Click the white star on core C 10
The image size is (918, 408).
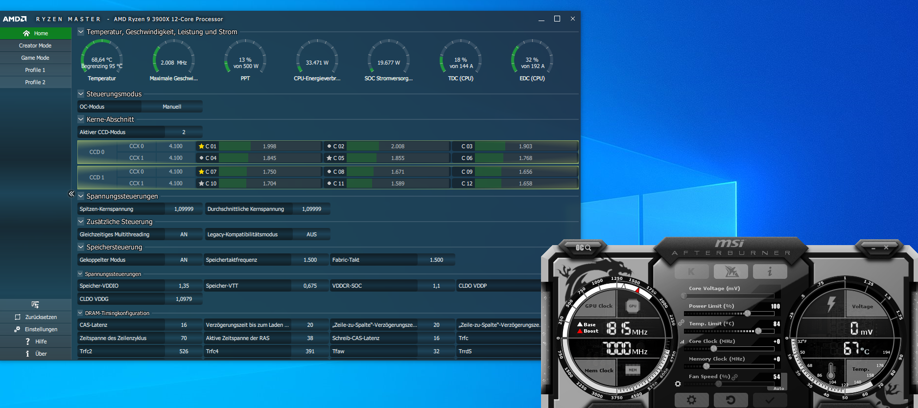point(201,183)
